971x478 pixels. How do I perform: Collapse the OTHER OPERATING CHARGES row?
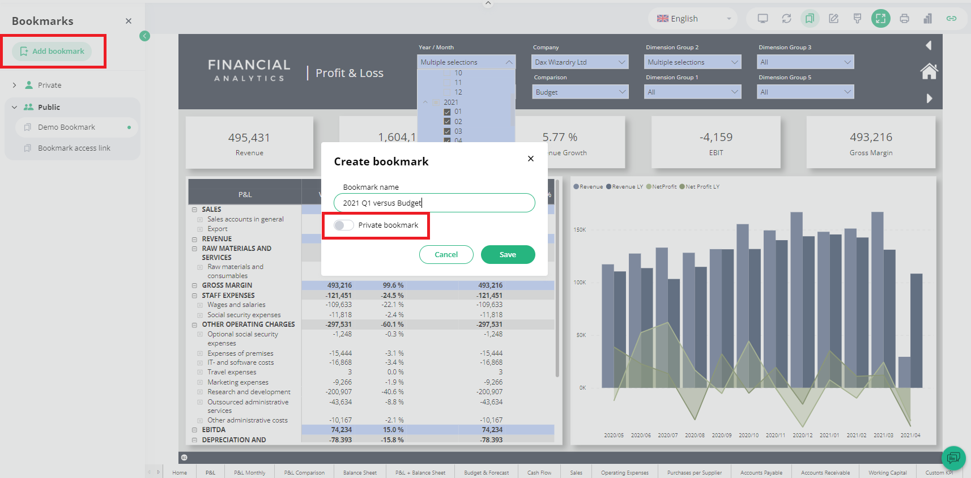point(194,325)
